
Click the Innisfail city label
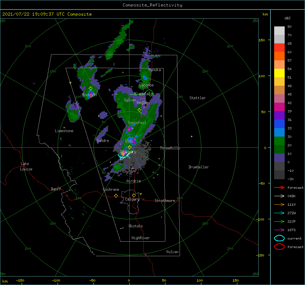[x=137, y=123]
